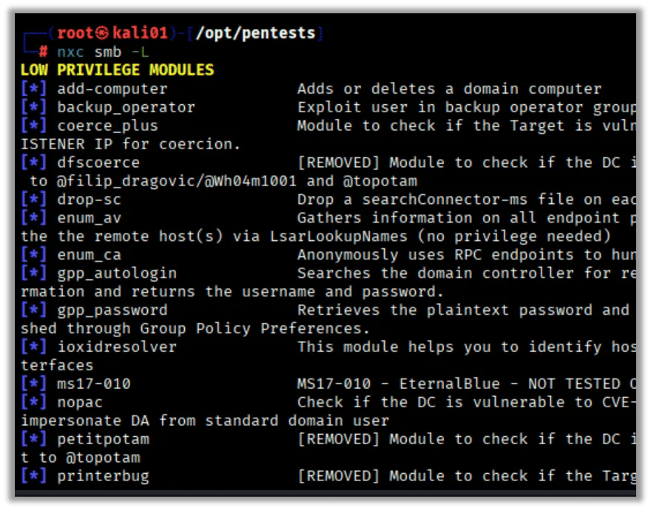Click the [*] marker beside enum_ca
The width and height of the screenshot is (651, 510).
click(33, 254)
